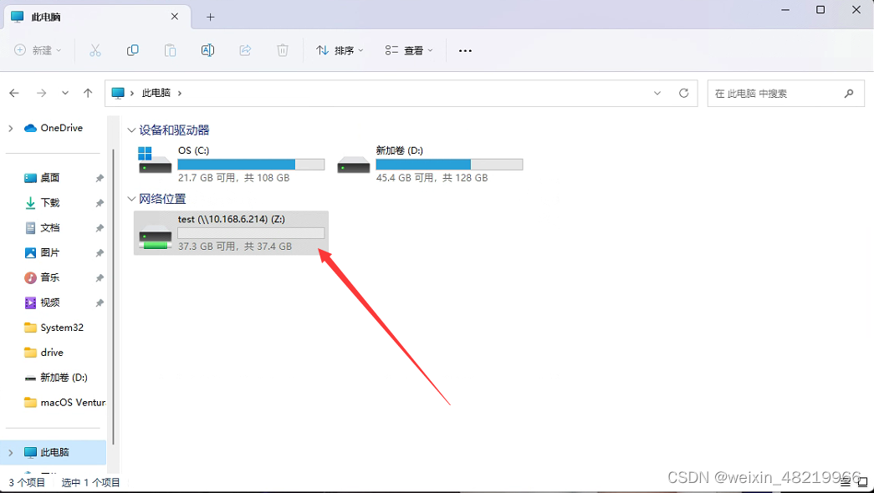Click the OS (C:) capacity bar
The height and width of the screenshot is (493, 874).
251,165
